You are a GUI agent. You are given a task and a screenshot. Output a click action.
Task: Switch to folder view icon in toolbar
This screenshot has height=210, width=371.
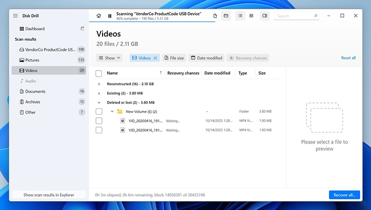click(226, 16)
